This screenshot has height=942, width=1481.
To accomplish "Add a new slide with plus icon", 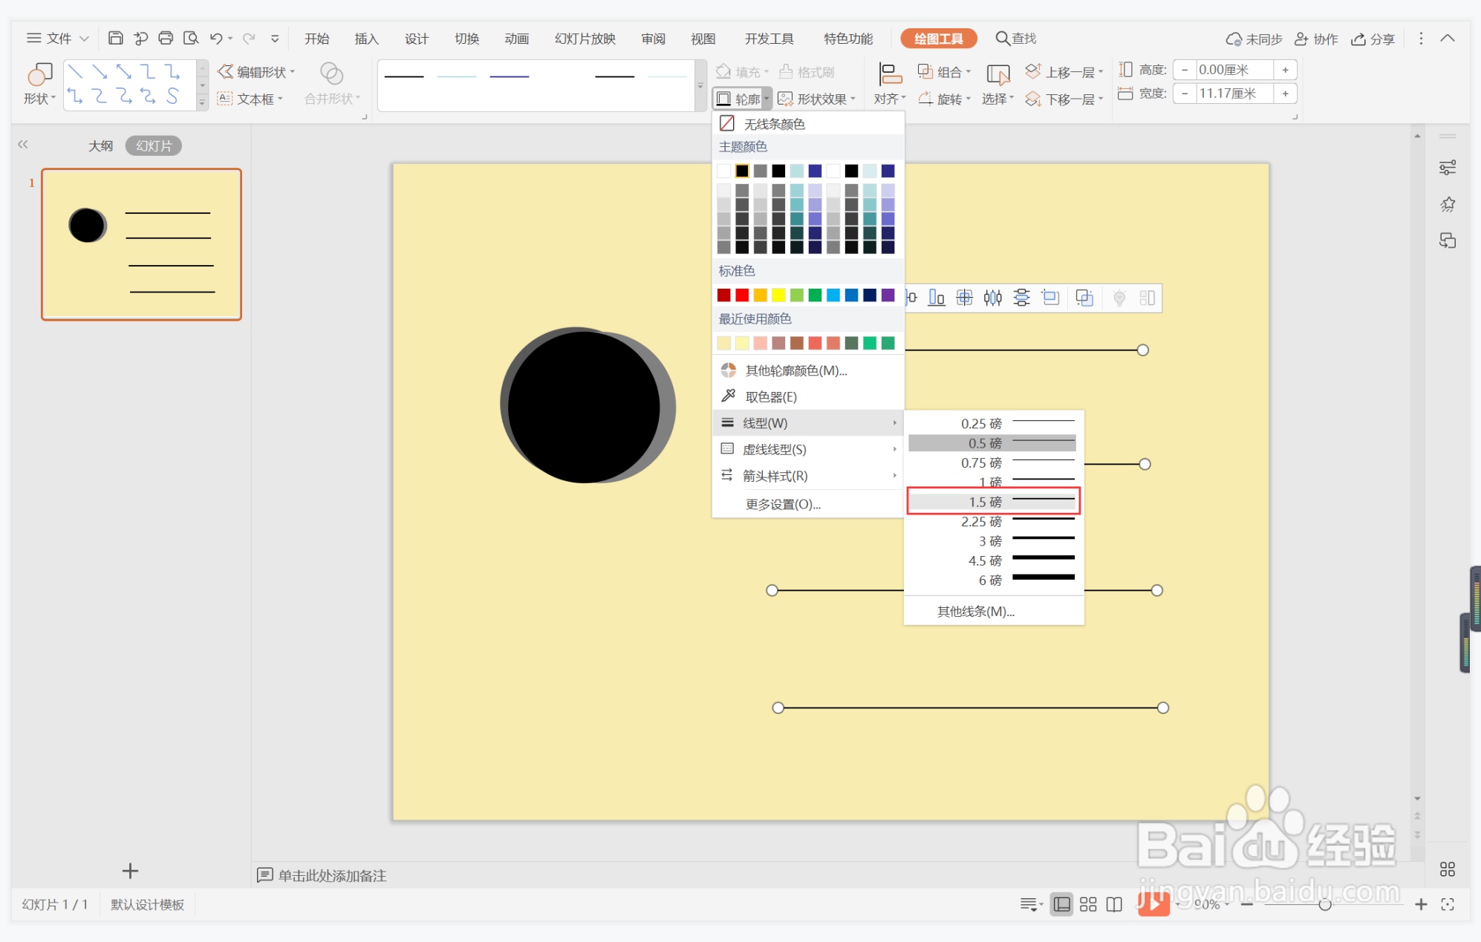I will click(x=130, y=871).
